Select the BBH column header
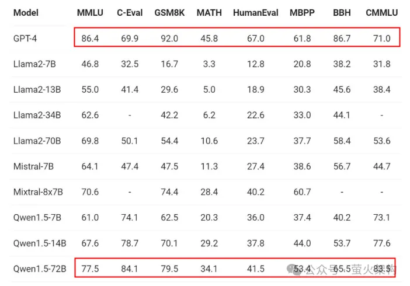Viewport: 410px width, 286px height. pos(342,13)
